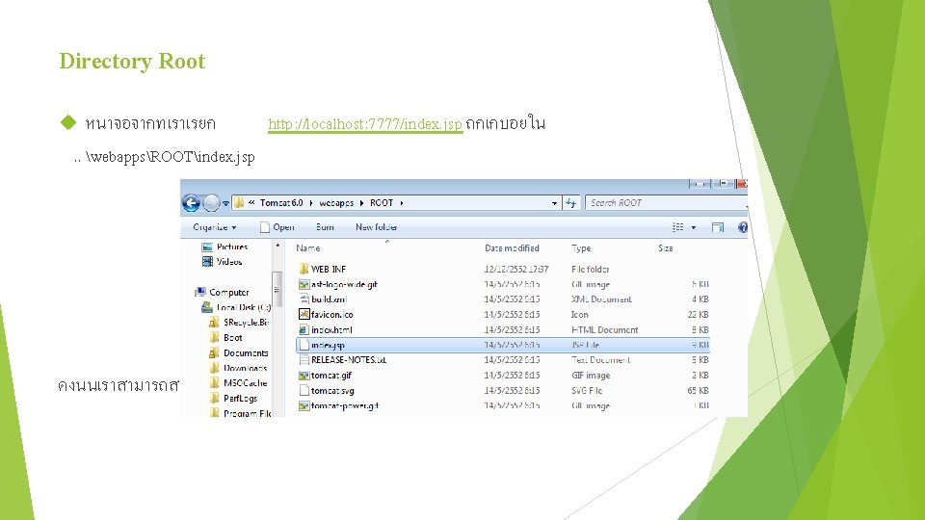Click 'HTML Document' type for index.html
The image size is (925, 520).
(605, 329)
